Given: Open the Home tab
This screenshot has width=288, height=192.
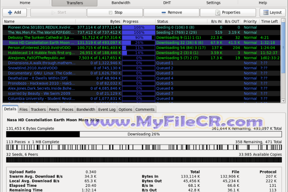Looking at the screenshot, I should point(25,3).
